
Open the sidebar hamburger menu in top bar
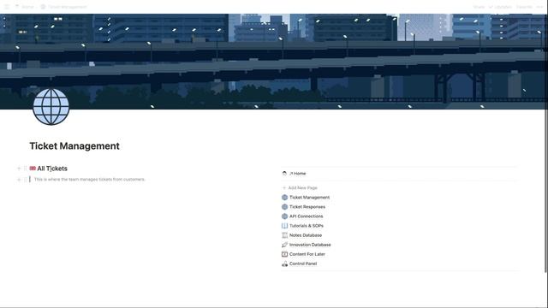point(6,7)
